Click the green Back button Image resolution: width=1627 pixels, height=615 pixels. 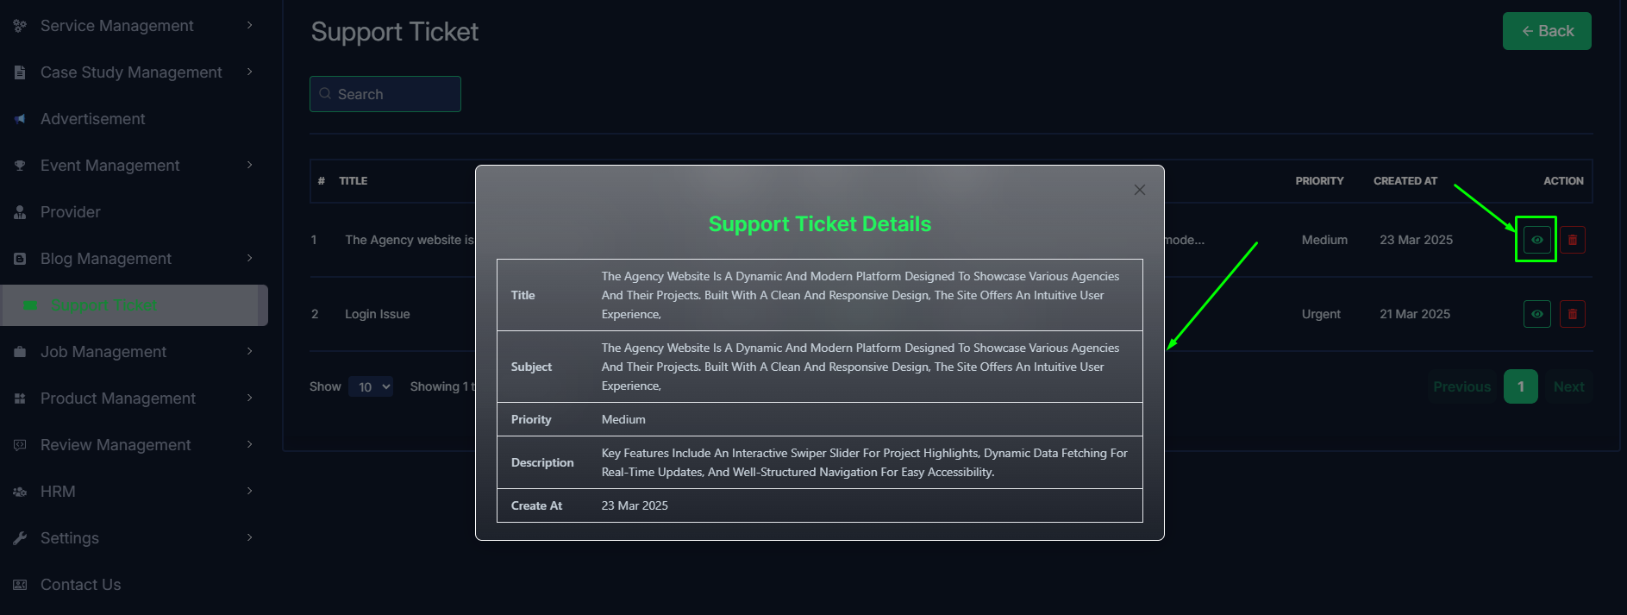1547,31
